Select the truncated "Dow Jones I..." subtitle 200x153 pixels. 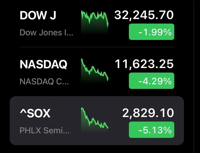coord(46,32)
